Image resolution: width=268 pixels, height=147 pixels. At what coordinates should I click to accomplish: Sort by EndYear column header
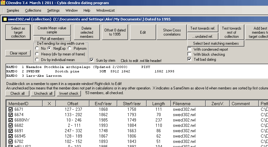click(x=103, y=104)
